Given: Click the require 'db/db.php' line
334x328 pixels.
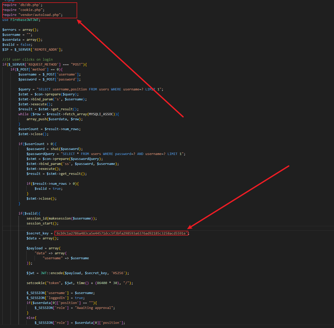Looking at the screenshot, I should [x=22, y=5].
